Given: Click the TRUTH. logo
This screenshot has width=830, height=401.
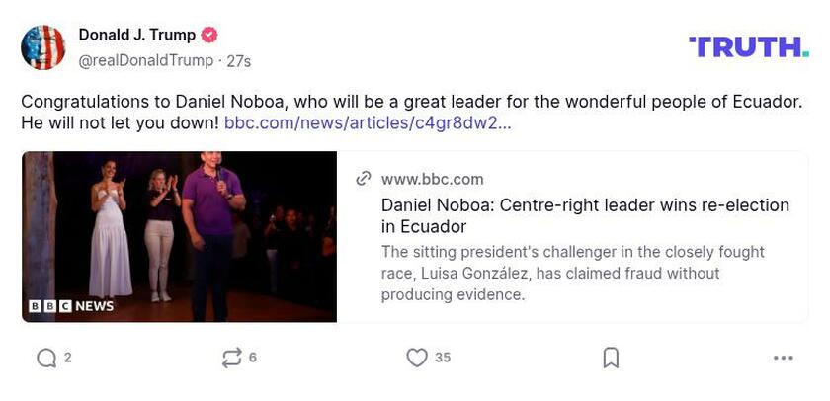Looking at the screenshot, I should click(x=748, y=46).
